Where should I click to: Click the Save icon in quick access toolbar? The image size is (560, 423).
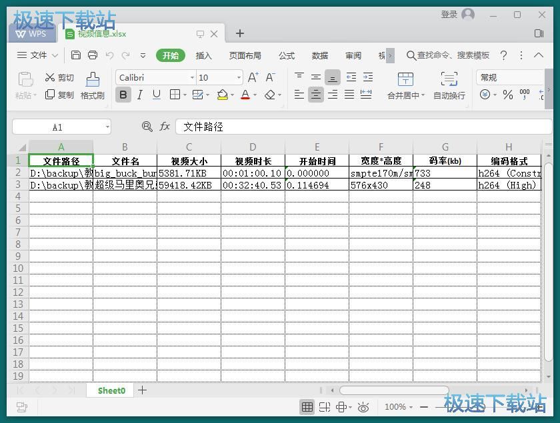click(x=76, y=55)
